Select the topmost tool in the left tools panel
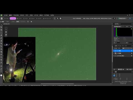Screen dimensions: 133x100 [x=1, y=24]
